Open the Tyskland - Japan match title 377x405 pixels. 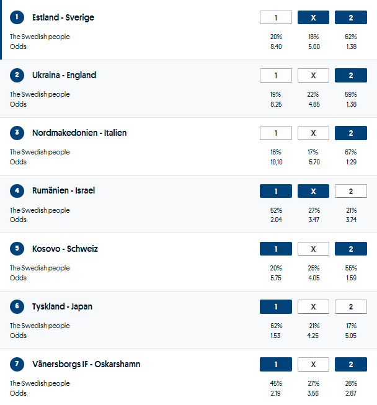tap(62, 306)
